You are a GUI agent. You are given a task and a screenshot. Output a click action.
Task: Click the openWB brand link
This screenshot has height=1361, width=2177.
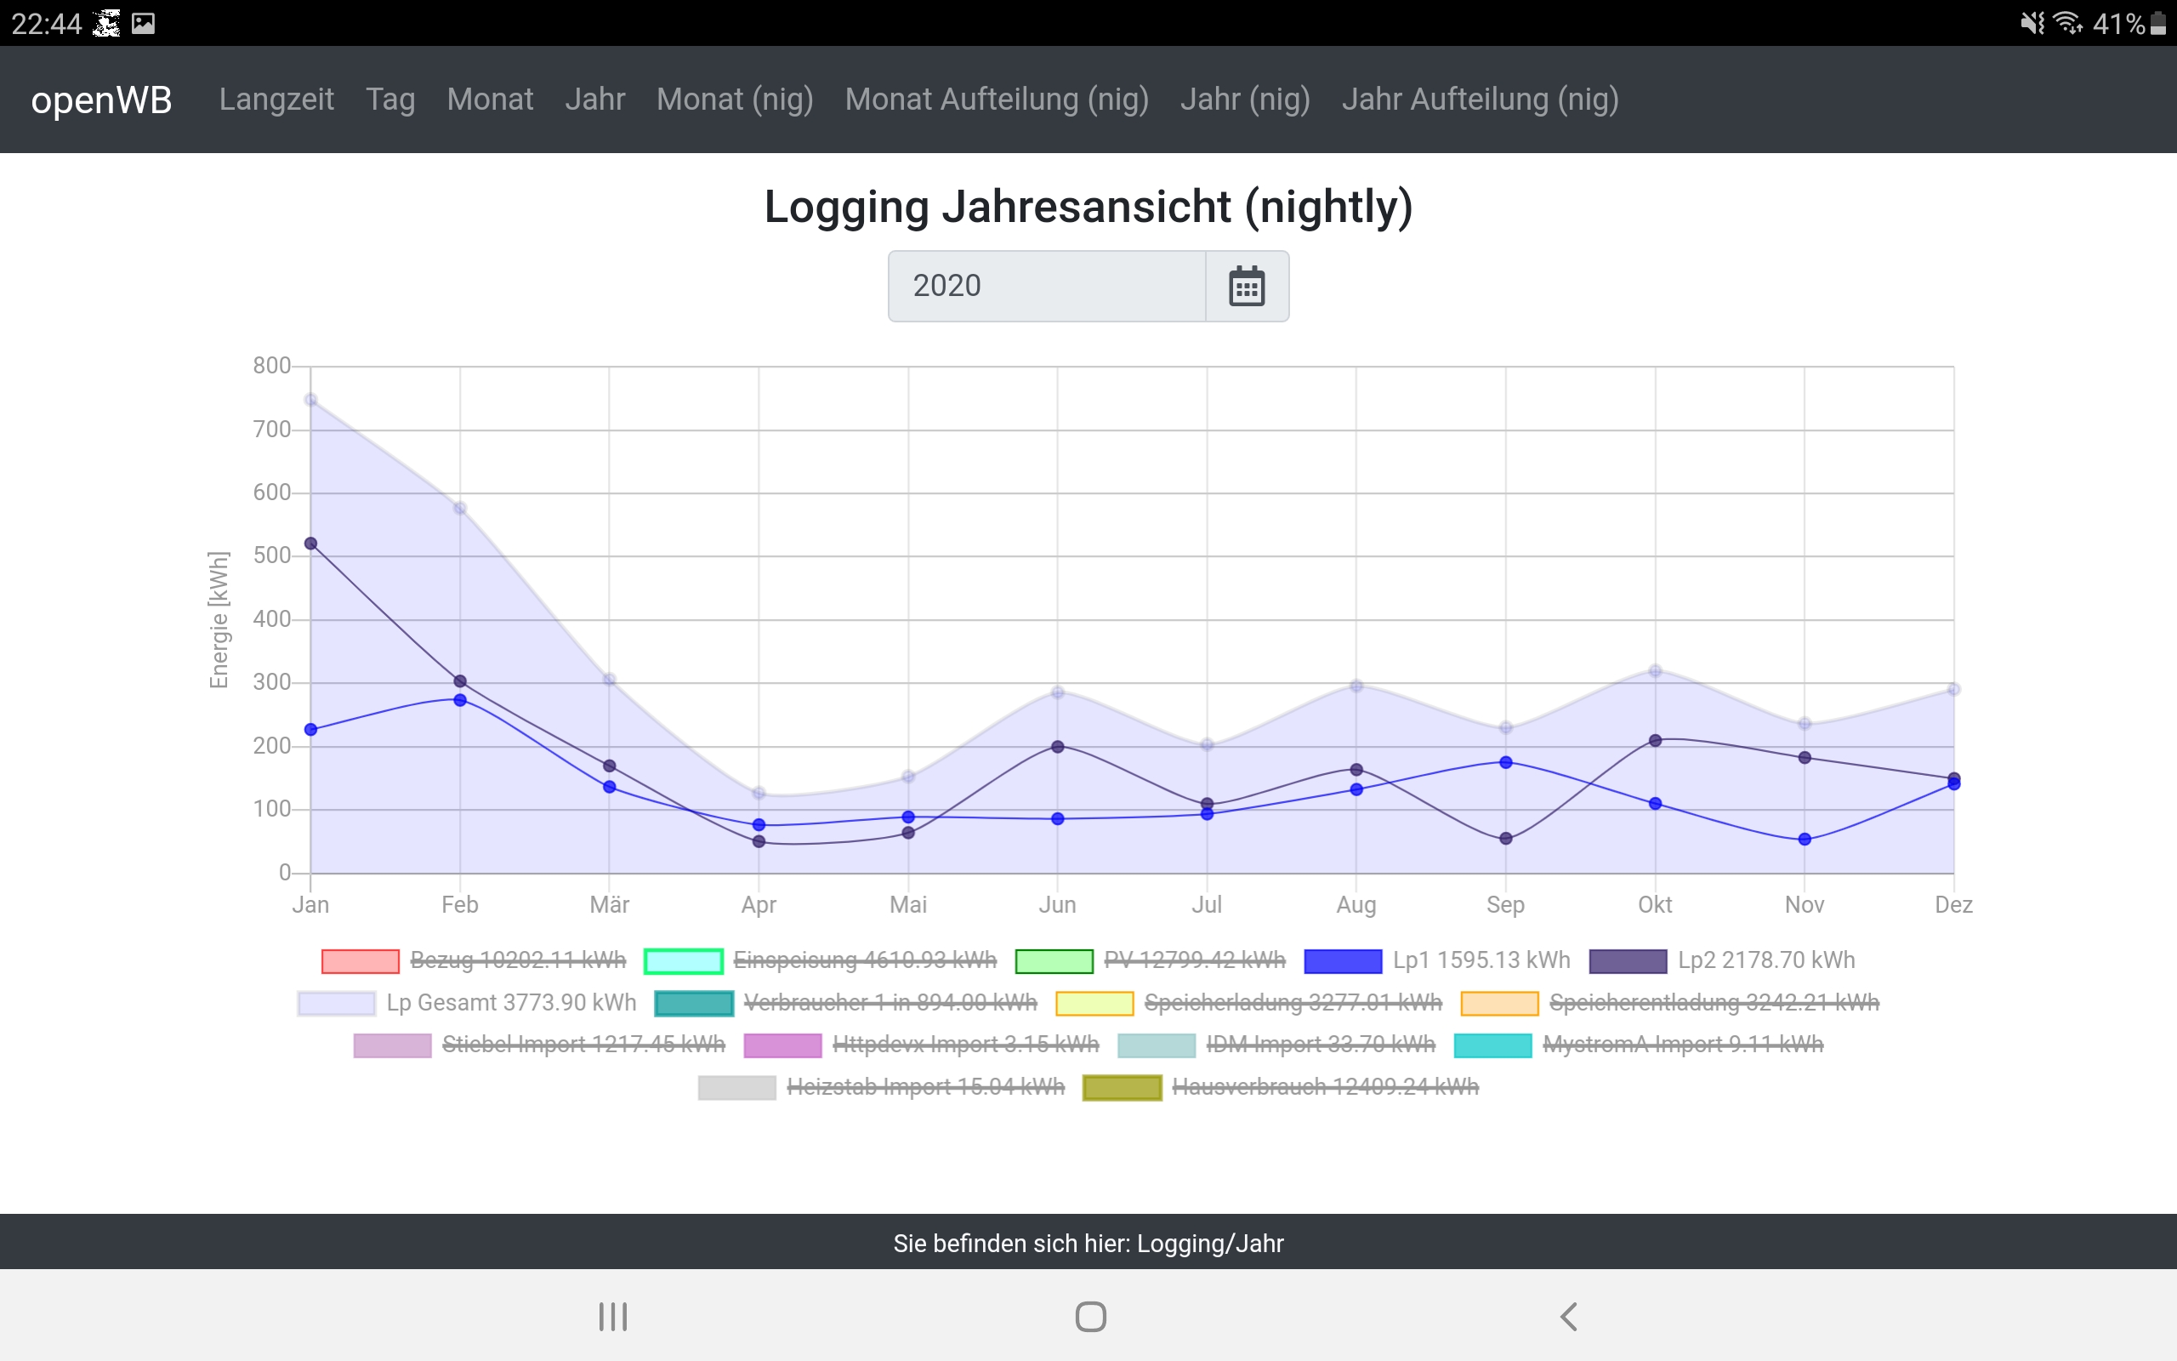point(100,99)
